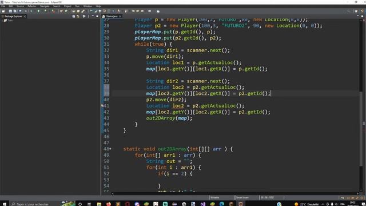Click the editor's horizontal scroll left arrow
Image resolution: width=366 pixels, height=206 pixels.
(113, 193)
